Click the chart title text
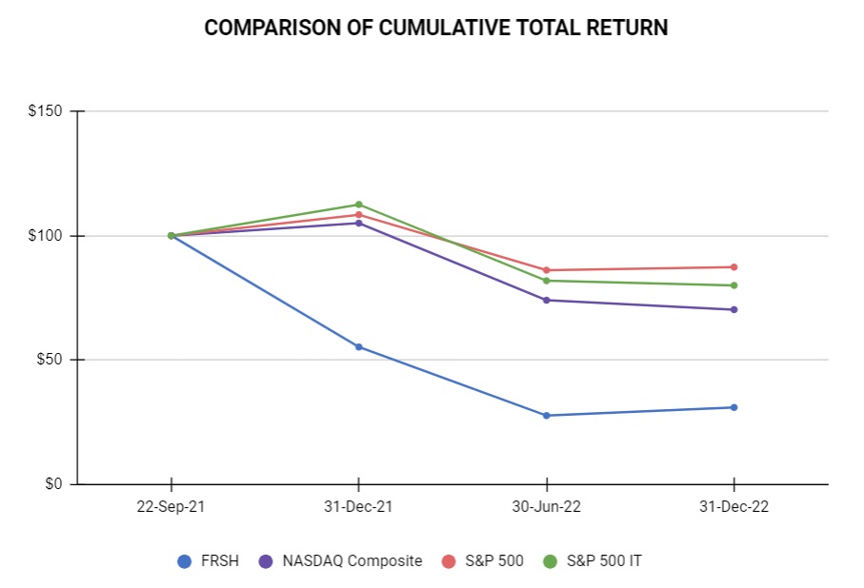The height and width of the screenshot is (588, 864). [436, 29]
